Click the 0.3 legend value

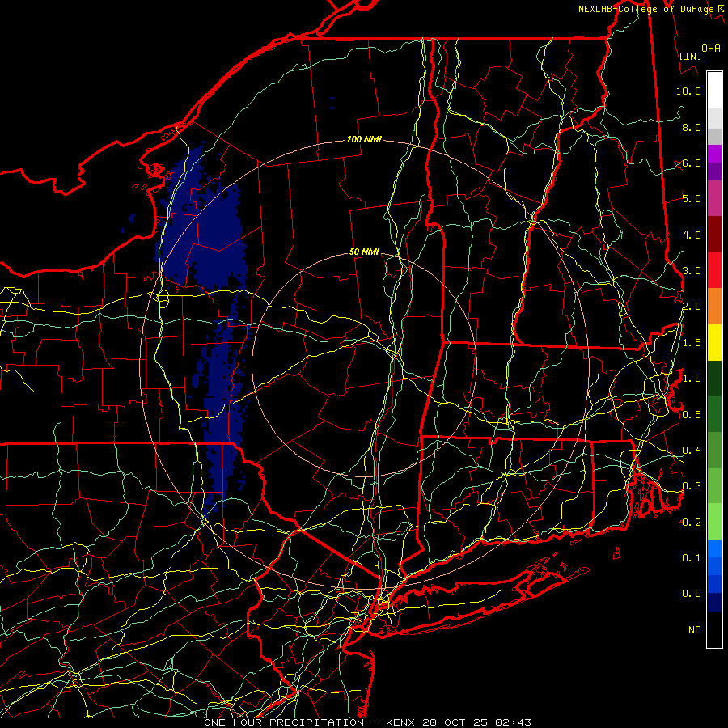click(692, 486)
